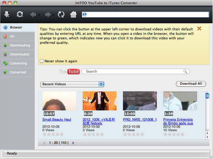Open the Recent Videos dropdown
213x159 pixels.
(72, 84)
